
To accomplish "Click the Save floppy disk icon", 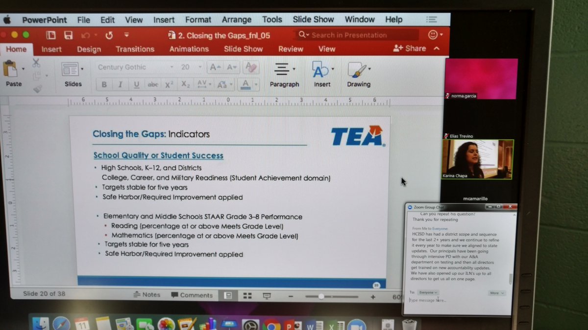I will pyautogui.click(x=68, y=35).
